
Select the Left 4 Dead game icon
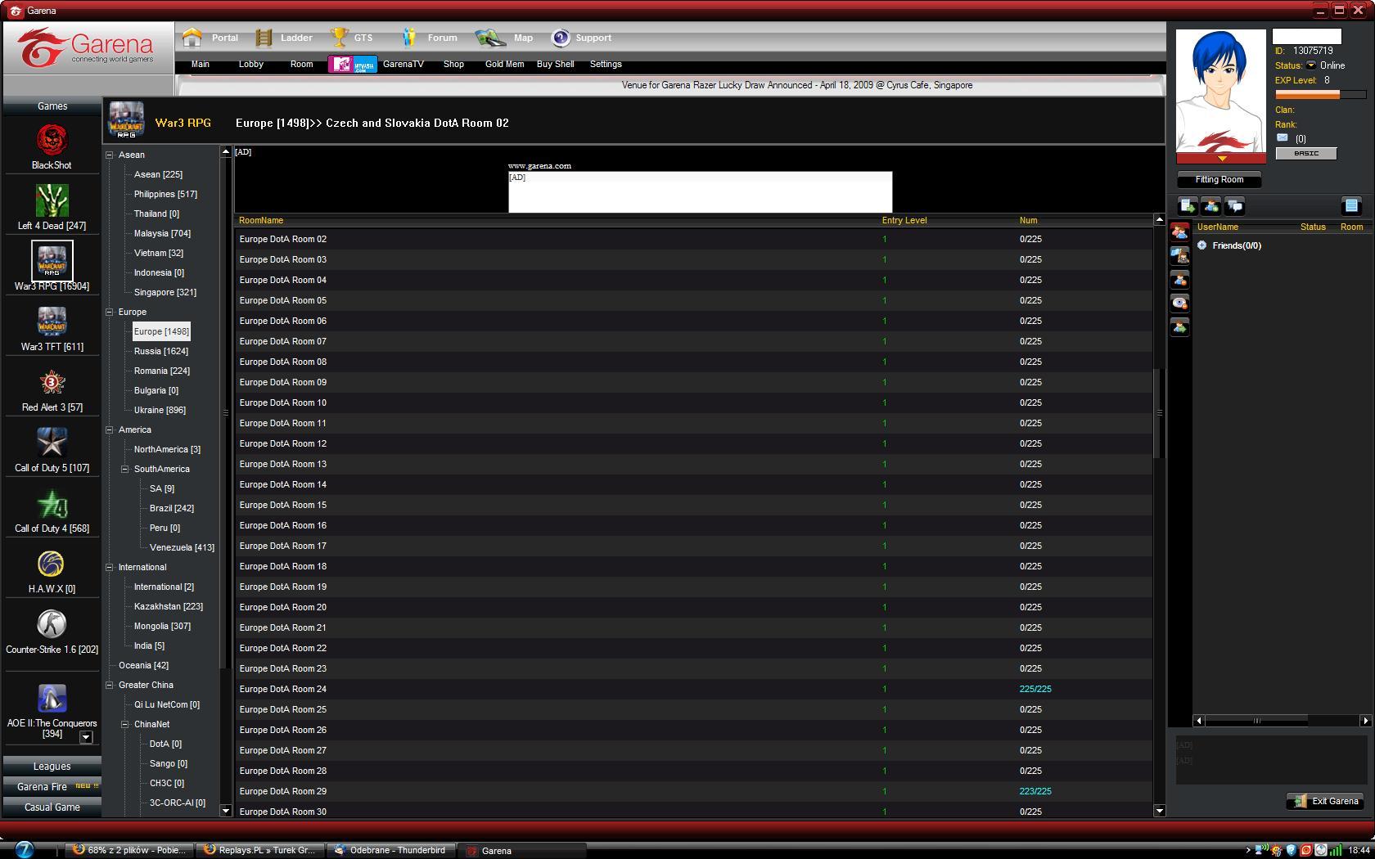coord(52,201)
